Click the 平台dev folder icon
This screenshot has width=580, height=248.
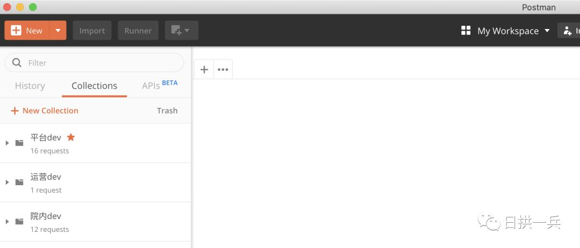coord(19,143)
